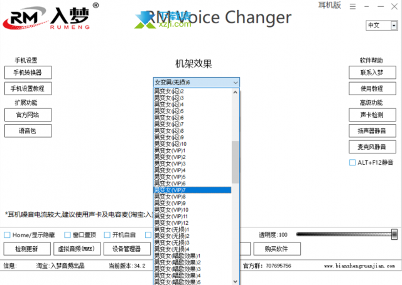Viewport: 402px width, 285px height.
Task: Click 检测更新 check update button
Action: pos(27,249)
